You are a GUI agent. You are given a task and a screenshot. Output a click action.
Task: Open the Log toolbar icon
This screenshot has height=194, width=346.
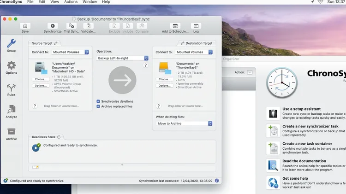(x=196, y=27)
